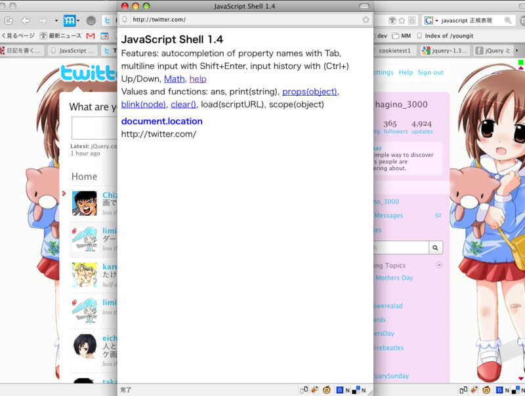Open the history dropdown arrow beside forward button

click(56, 21)
